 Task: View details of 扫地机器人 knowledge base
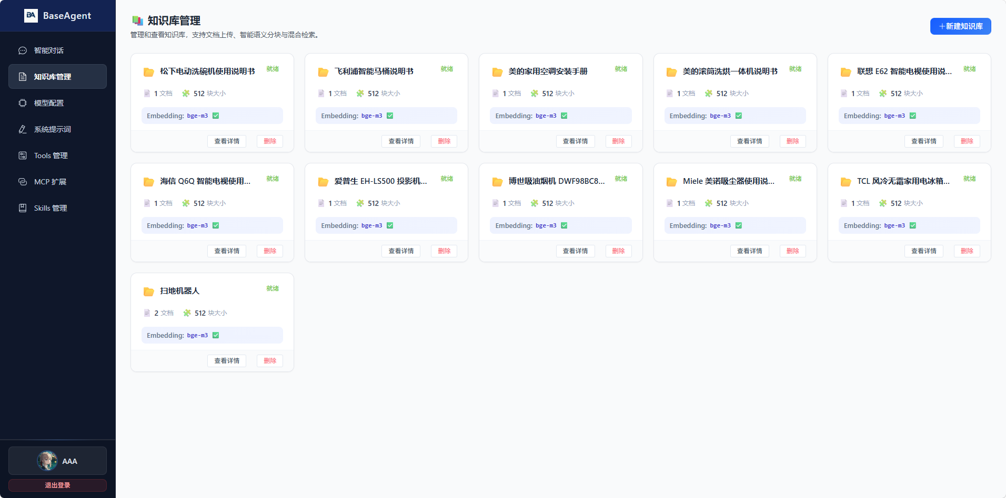click(227, 361)
